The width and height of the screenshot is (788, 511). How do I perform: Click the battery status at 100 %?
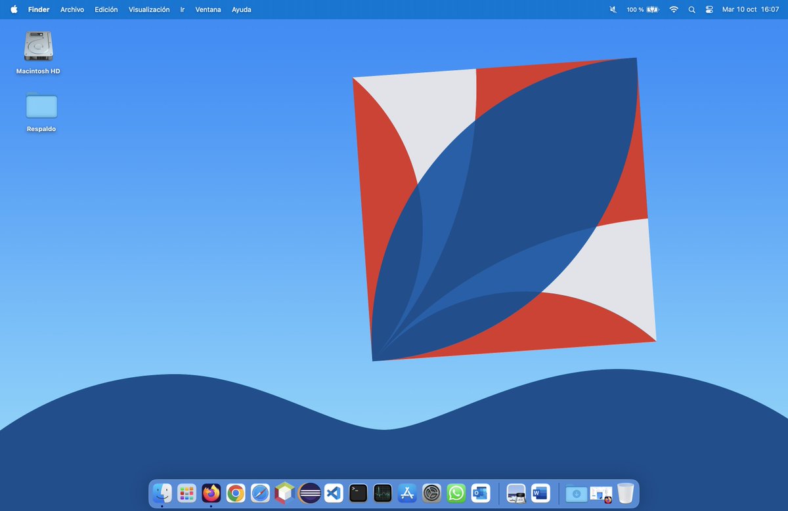click(643, 10)
